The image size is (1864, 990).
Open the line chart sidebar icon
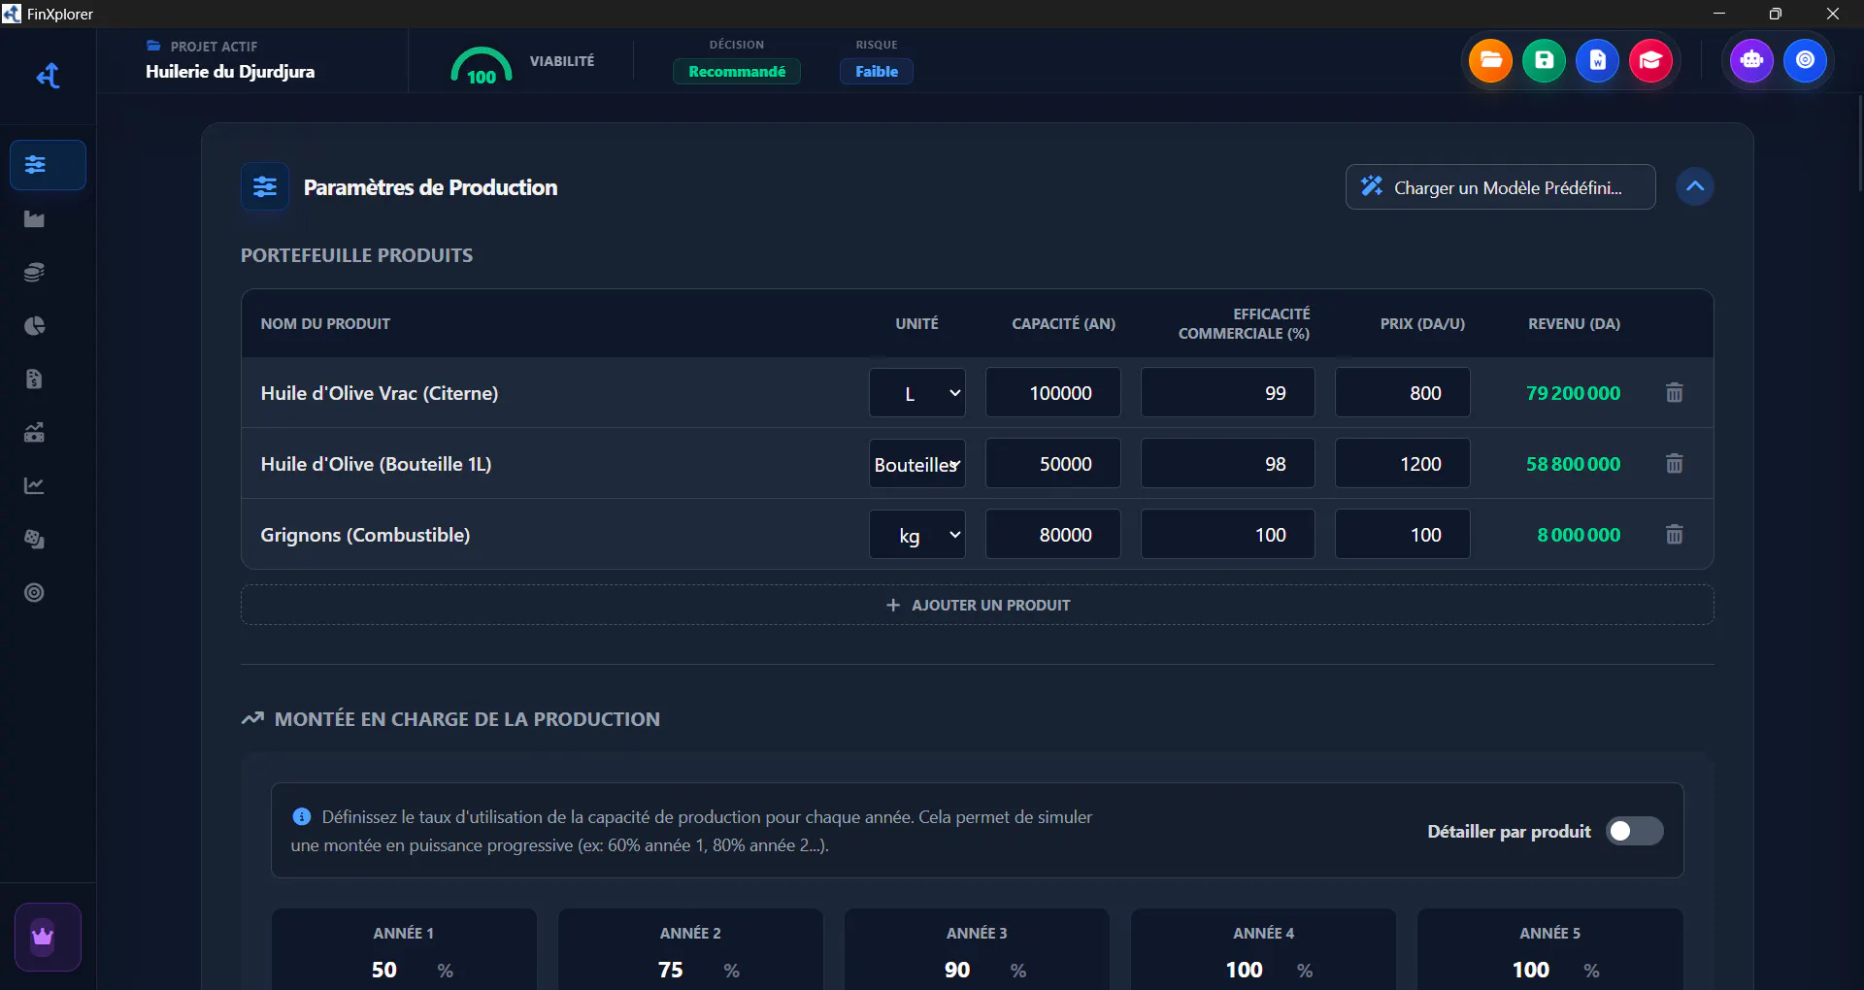pyautogui.click(x=35, y=486)
